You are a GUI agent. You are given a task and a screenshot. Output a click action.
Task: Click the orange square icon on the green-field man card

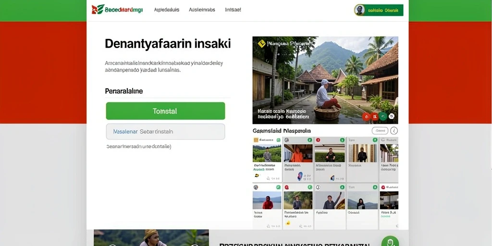click(x=256, y=140)
